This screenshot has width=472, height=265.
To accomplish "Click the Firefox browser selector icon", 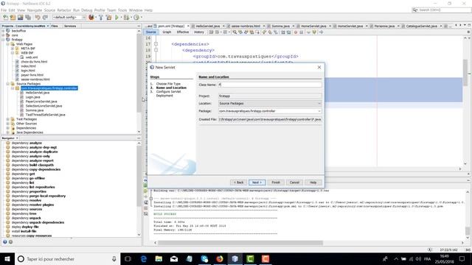I will click(91, 18).
